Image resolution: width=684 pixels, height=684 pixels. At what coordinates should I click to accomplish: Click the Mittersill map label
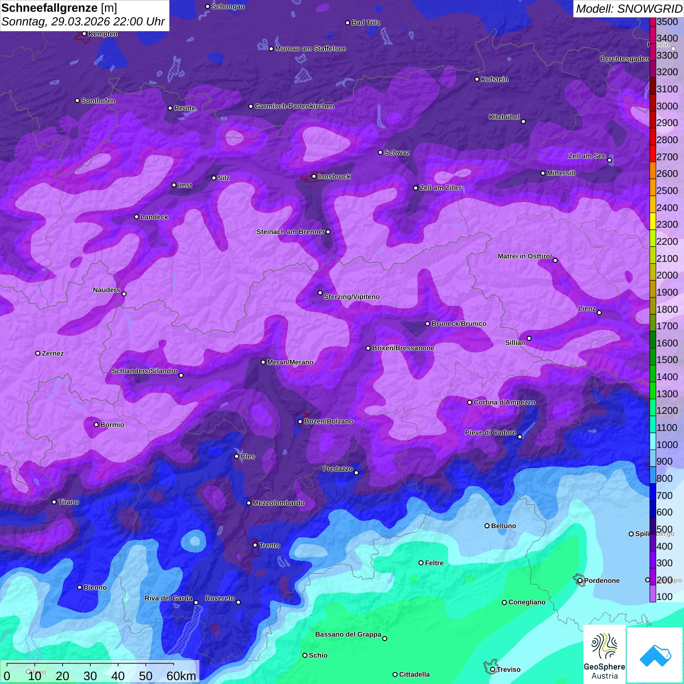point(561,173)
